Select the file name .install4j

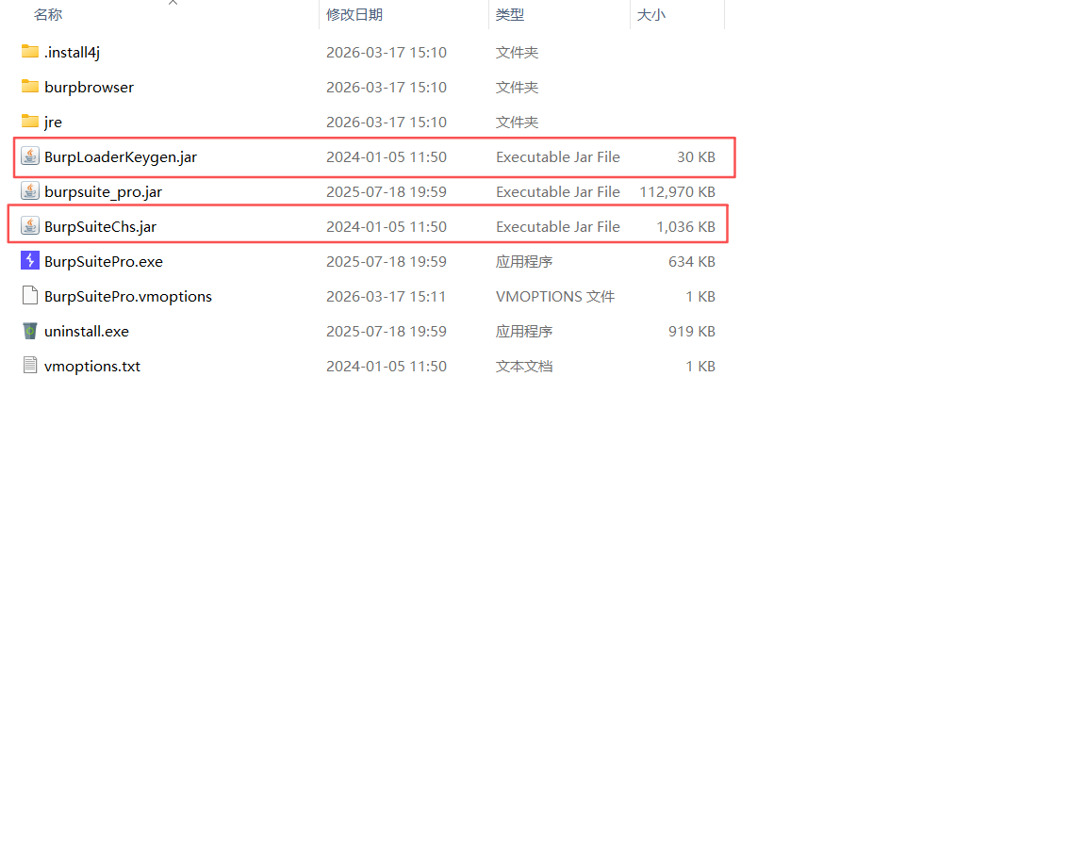tap(73, 53)
